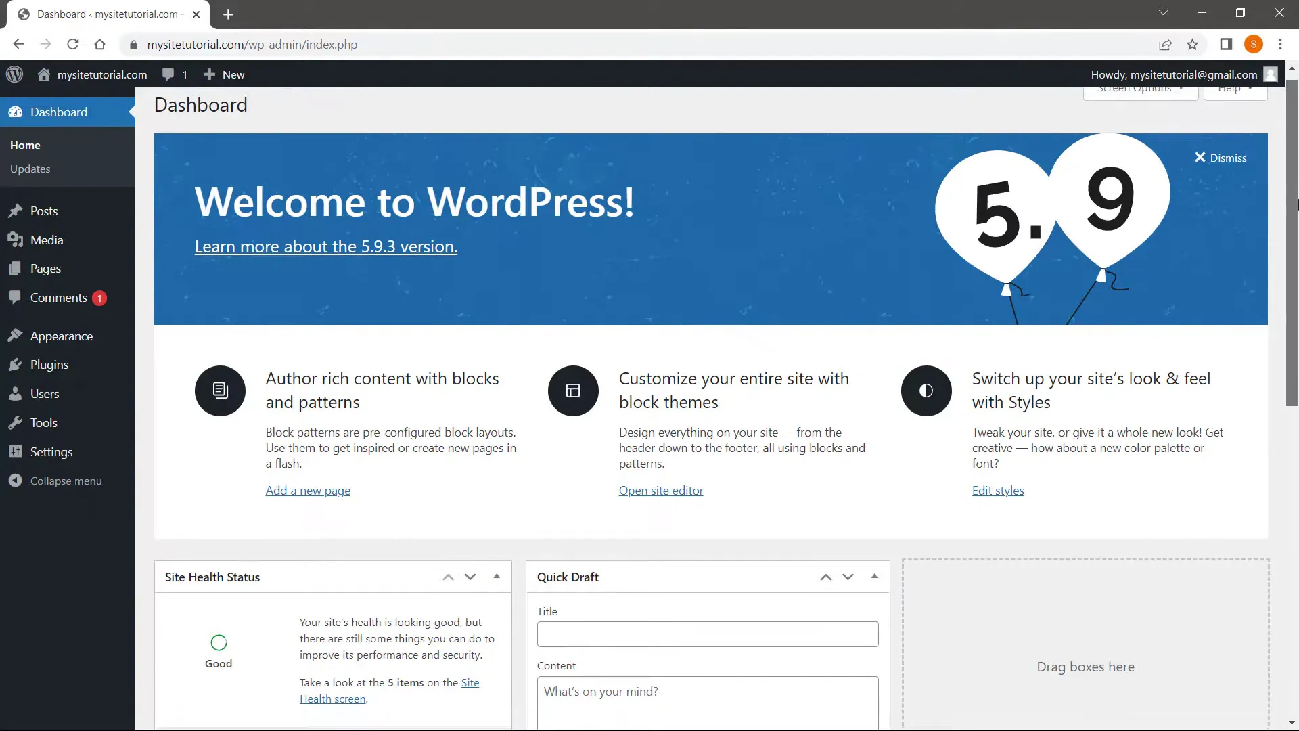Open Learn more about the 5.9.3 version link
1299x731 pixels.
click(x=326, y=247)
